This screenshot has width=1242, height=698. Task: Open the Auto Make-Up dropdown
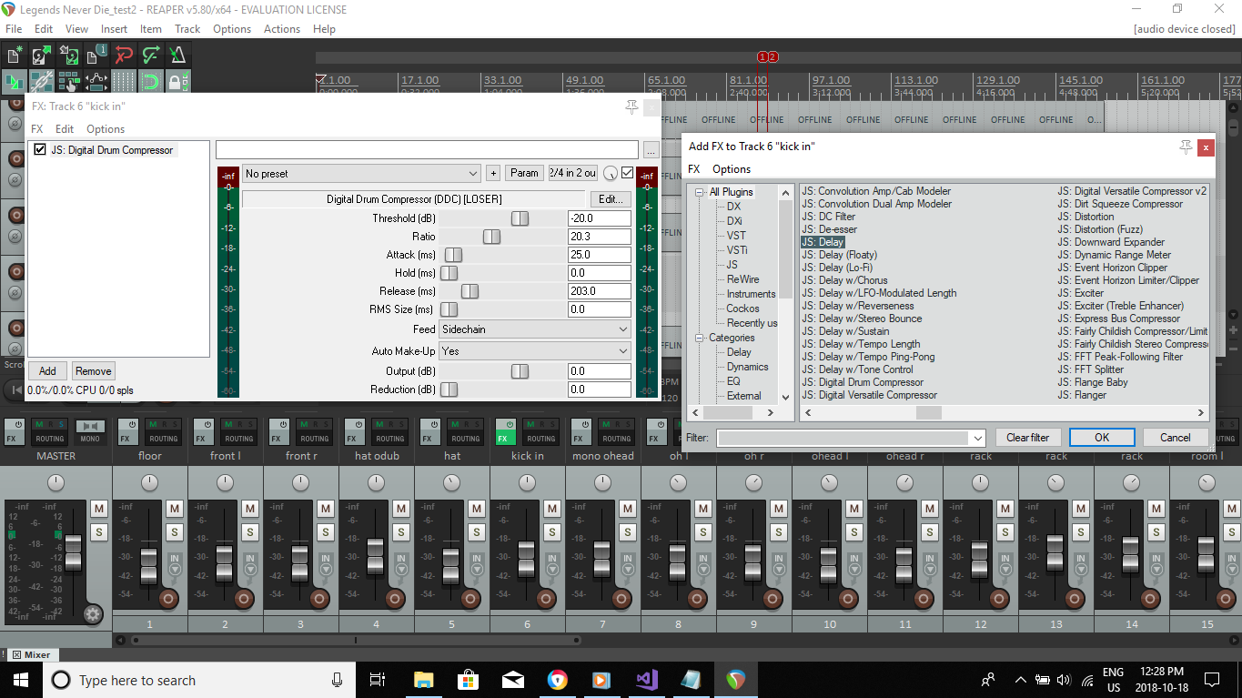tap(535, 350)
